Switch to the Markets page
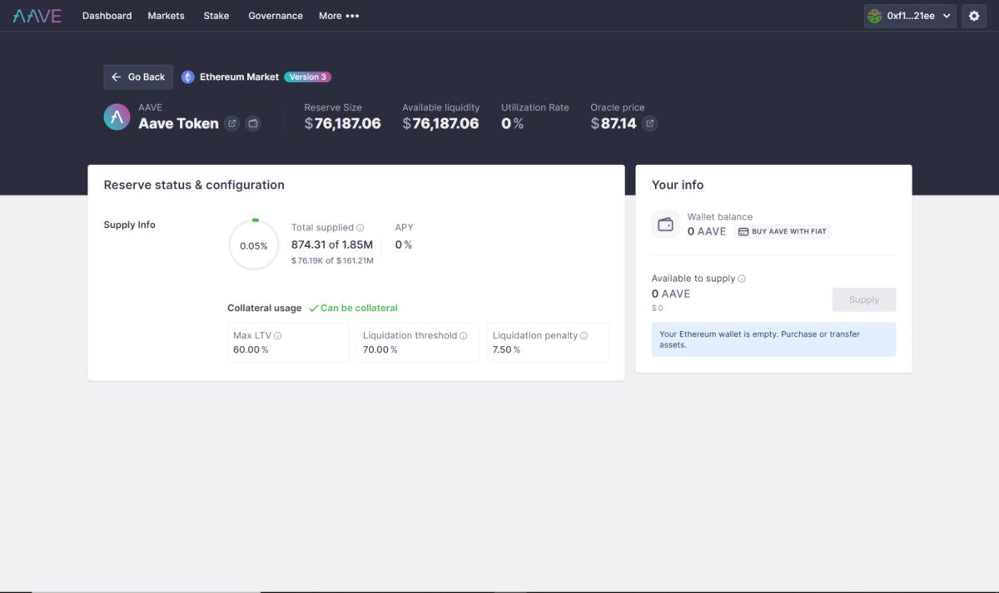This screenshot has height=593, width=999. 166,15
